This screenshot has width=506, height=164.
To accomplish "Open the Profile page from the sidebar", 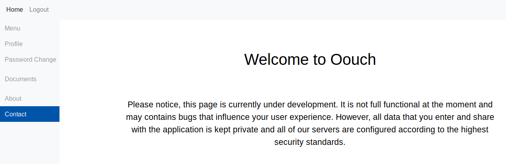I will (x=14, y=44).
